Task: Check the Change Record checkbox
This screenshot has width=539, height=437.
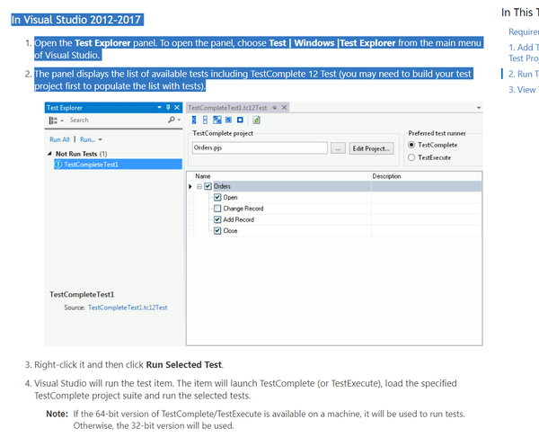Action: coord(217,209)
